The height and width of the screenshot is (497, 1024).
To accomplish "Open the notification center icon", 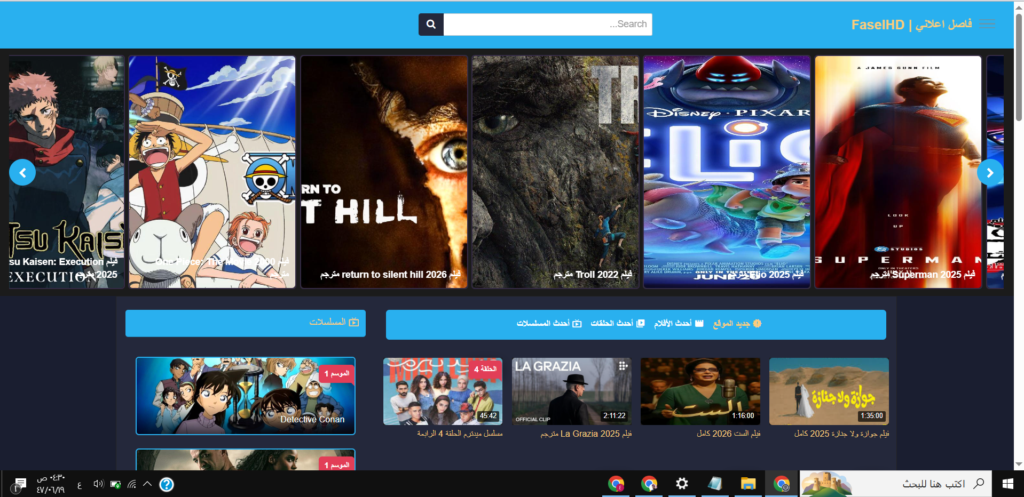I will [x=20, y=484].
